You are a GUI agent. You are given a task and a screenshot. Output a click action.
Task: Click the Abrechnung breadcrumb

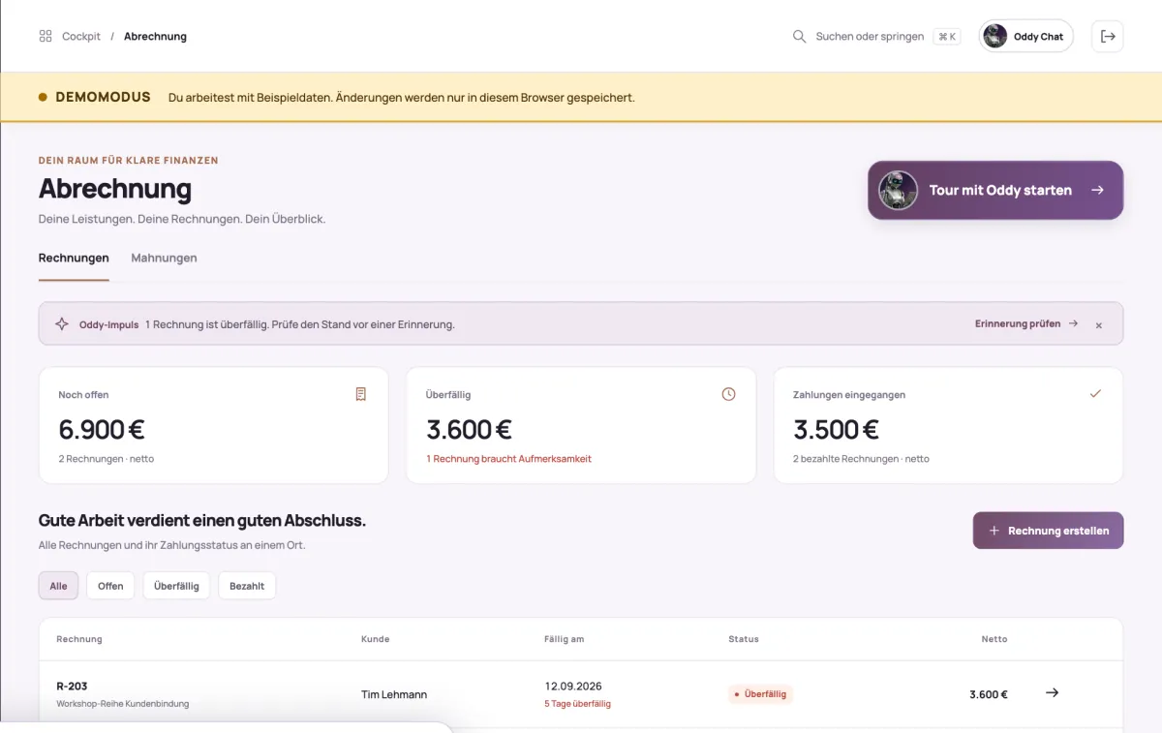[155, 36]
